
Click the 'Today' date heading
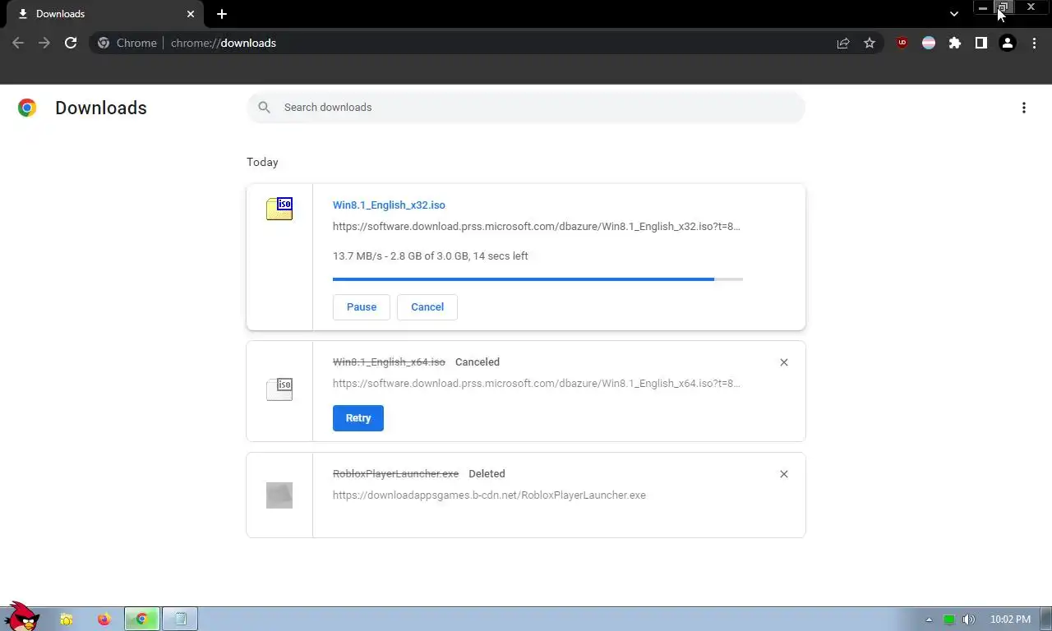coord(262,163)
